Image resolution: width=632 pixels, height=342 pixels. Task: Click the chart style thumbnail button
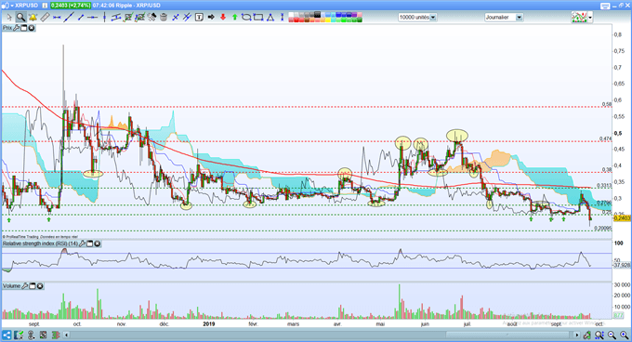579,18
